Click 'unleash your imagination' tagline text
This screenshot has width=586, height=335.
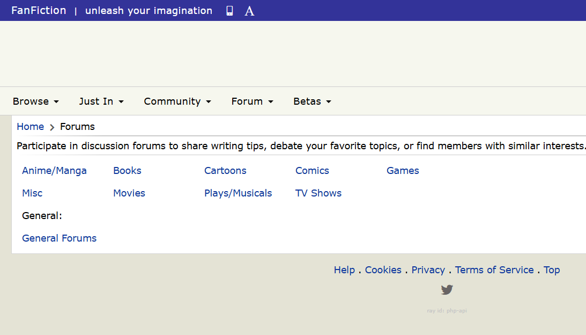[149, 11]
